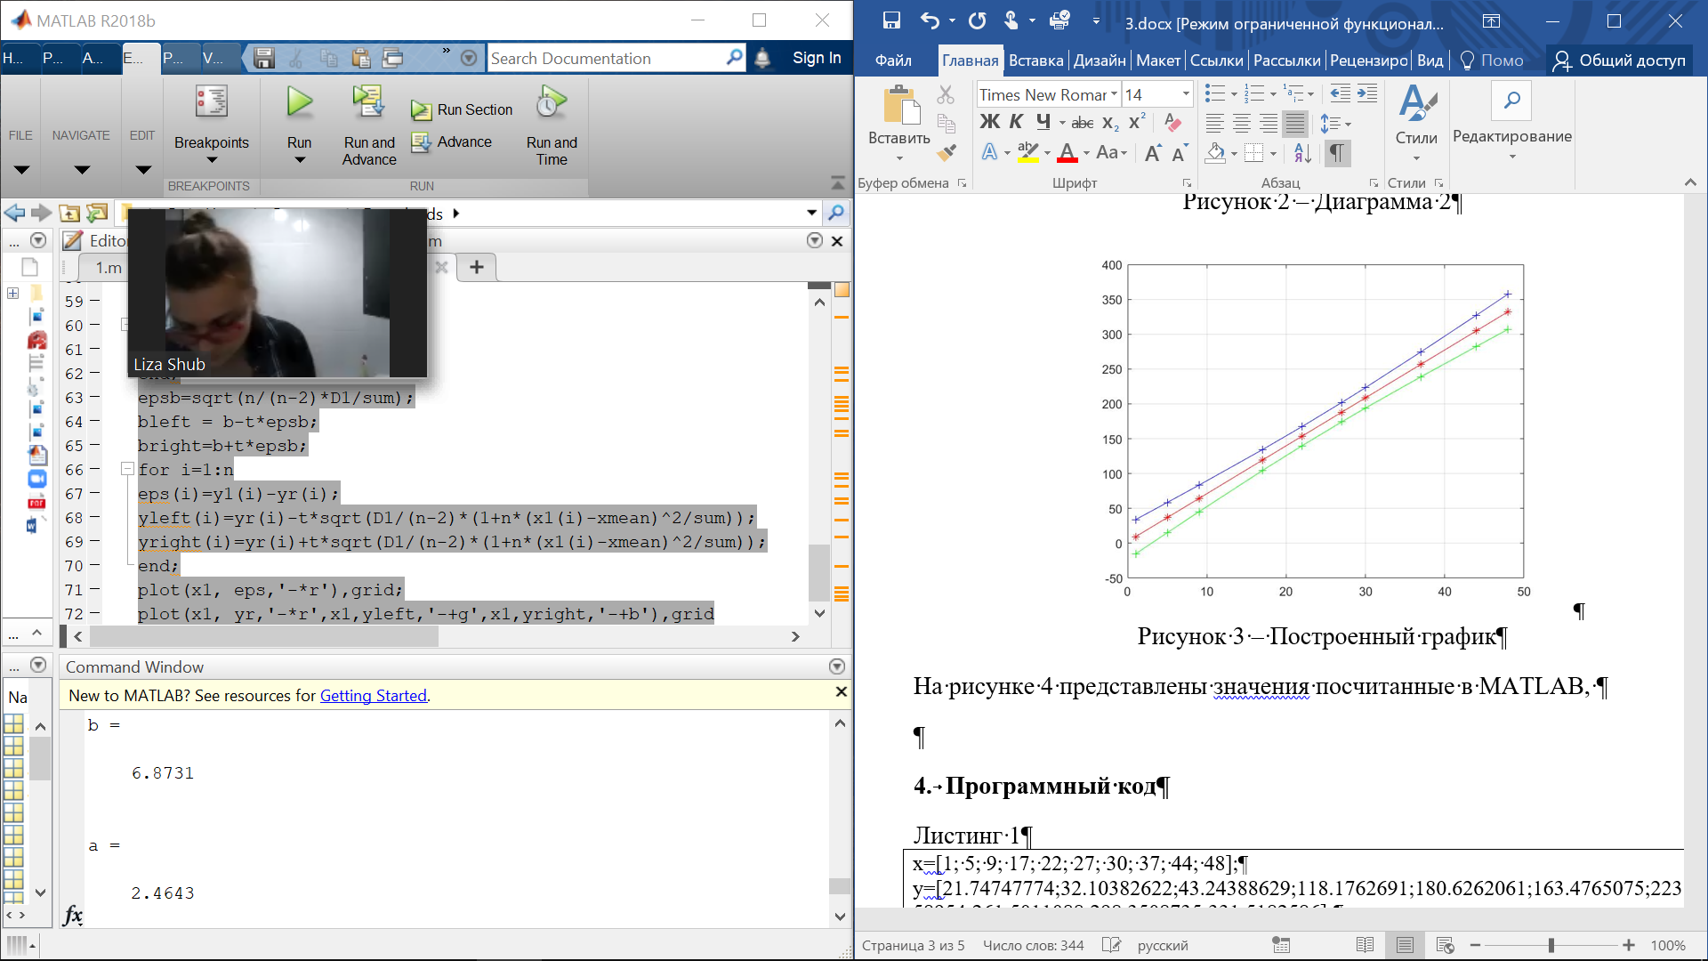Click the Sign In button in MATLAB
This screenshot has width=1708, height=961.
point(816,58)
